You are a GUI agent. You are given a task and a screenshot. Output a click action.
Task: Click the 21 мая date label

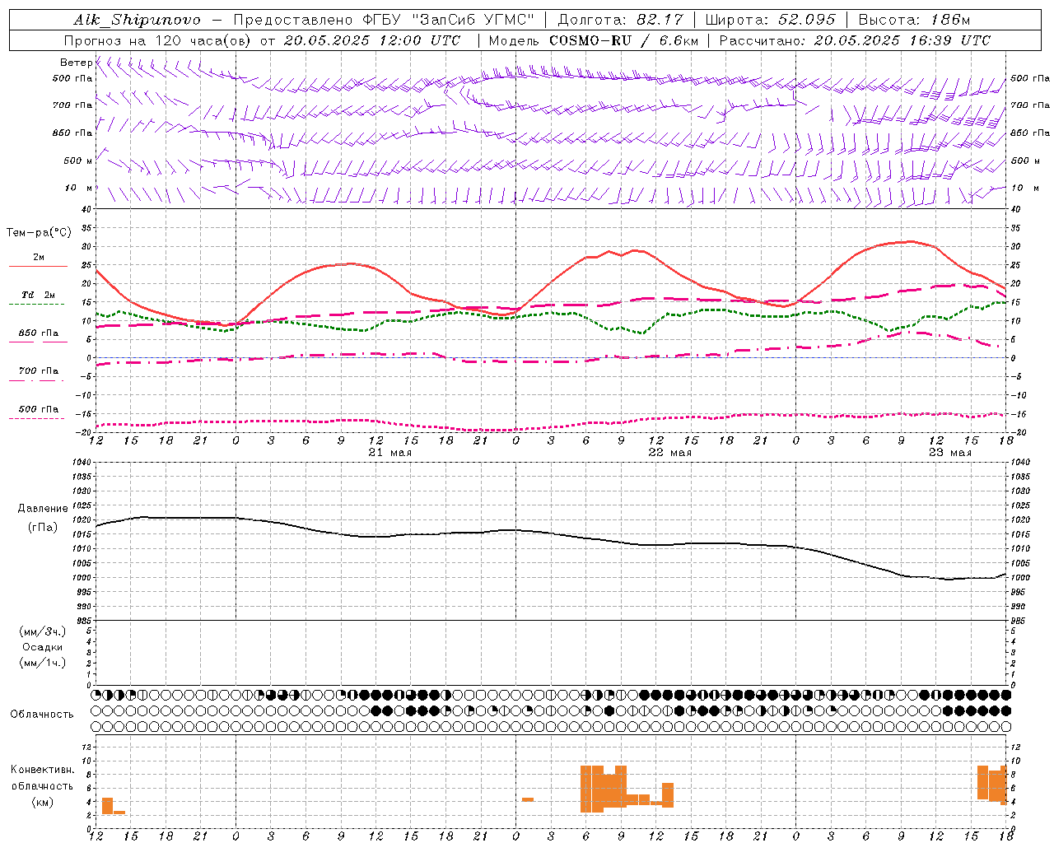pyautogui.click(x=390, y=453)
